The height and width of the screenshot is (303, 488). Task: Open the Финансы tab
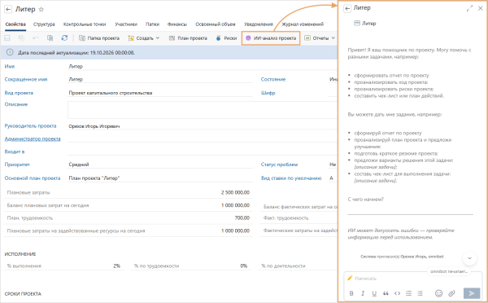click(x=177, y=24)
